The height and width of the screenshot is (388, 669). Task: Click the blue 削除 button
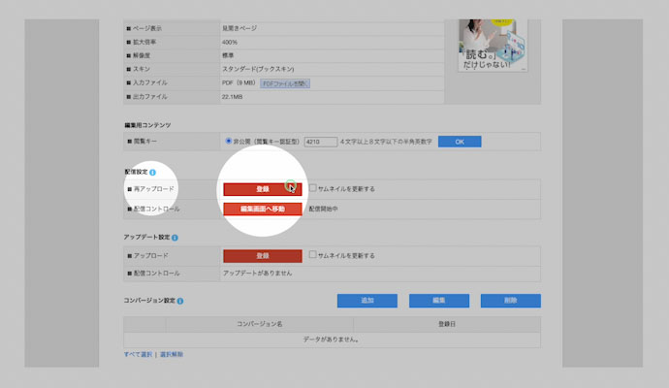(511, 302)
